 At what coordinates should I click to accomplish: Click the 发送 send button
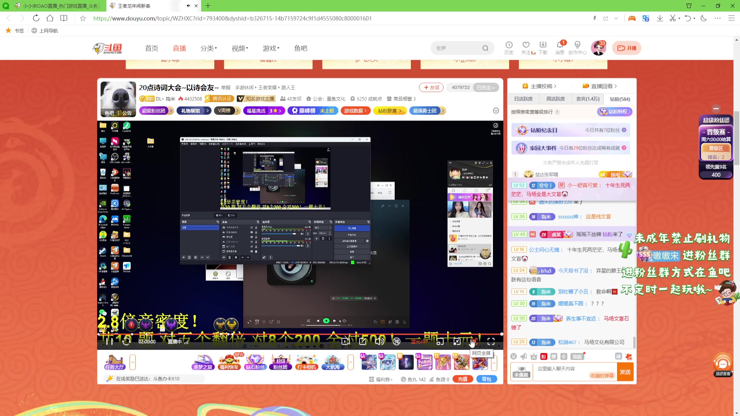pyautogui.click(x=625, y=372)
